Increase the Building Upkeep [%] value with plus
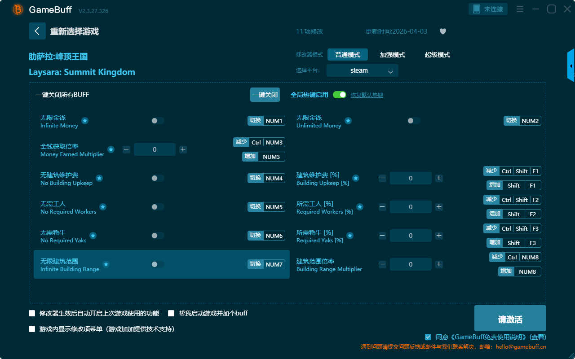Screen dimensions: 575x359 pos(439,178)
